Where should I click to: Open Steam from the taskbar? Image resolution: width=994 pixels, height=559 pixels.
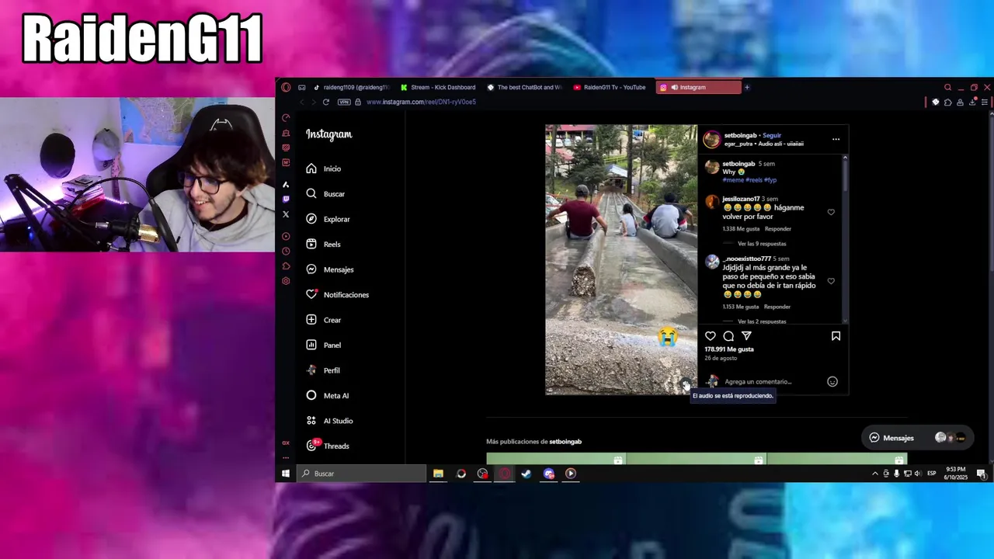tap(527, 474)
